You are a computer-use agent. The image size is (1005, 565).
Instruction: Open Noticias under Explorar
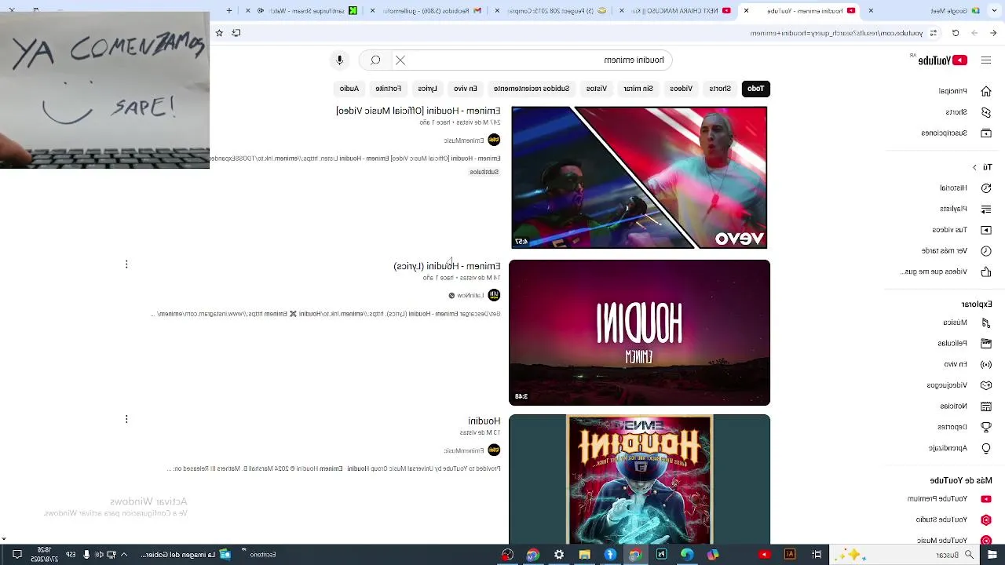click(x=964, y=406)
